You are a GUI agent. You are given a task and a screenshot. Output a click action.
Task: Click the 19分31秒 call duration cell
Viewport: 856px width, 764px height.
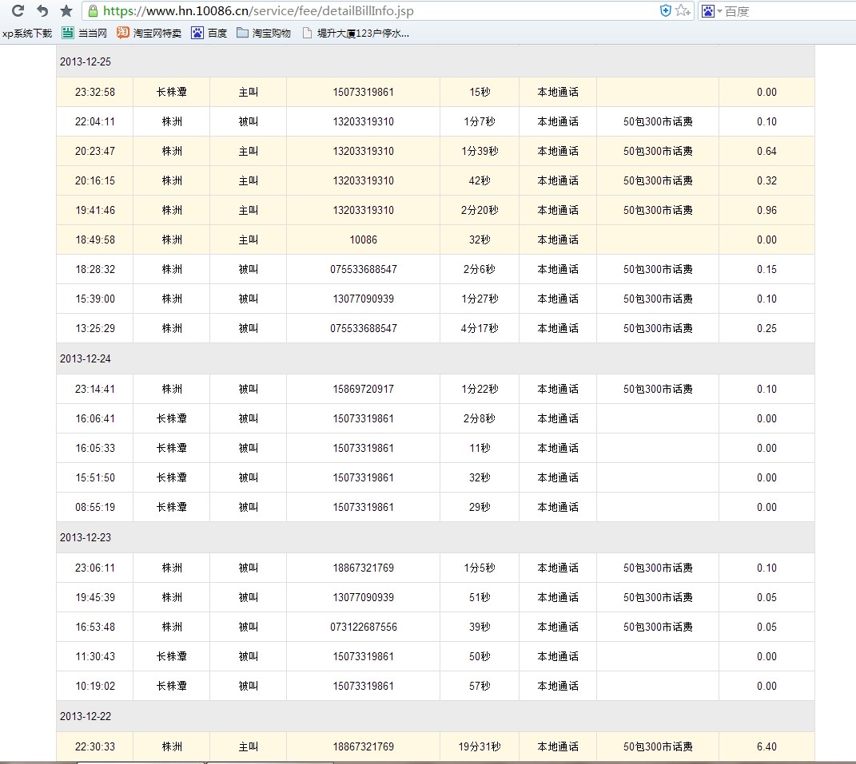(x=479, y=746)
